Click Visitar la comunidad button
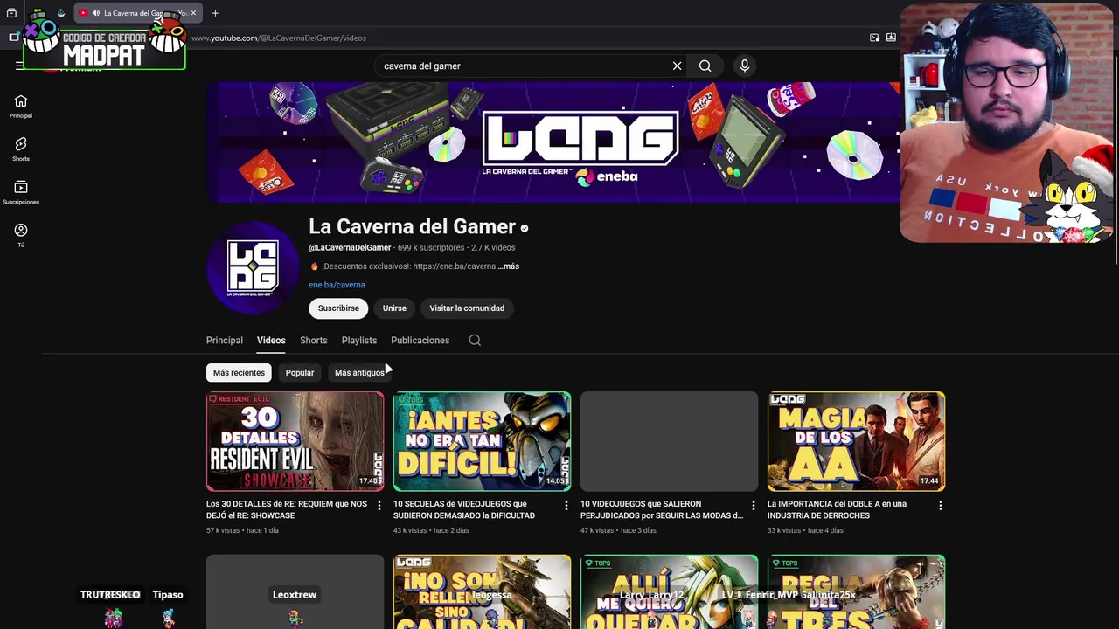The height and width of the screenshot is (629, 1119). click(x=467, y=308)
